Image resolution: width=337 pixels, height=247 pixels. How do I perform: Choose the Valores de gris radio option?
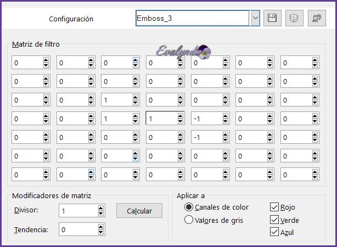189,220
